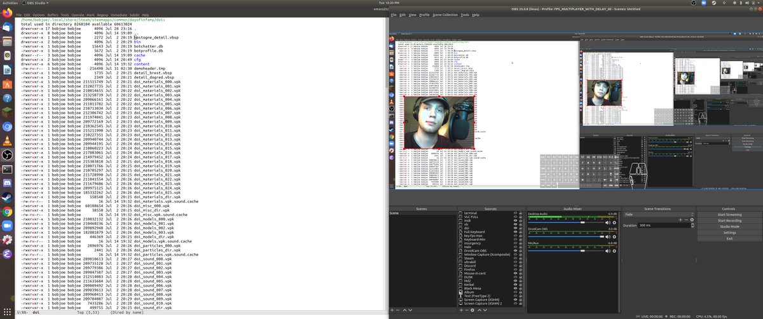This screenshot has height=319, width=763.
Task: Open Emacs from the dock
Action: coord(7,254)
